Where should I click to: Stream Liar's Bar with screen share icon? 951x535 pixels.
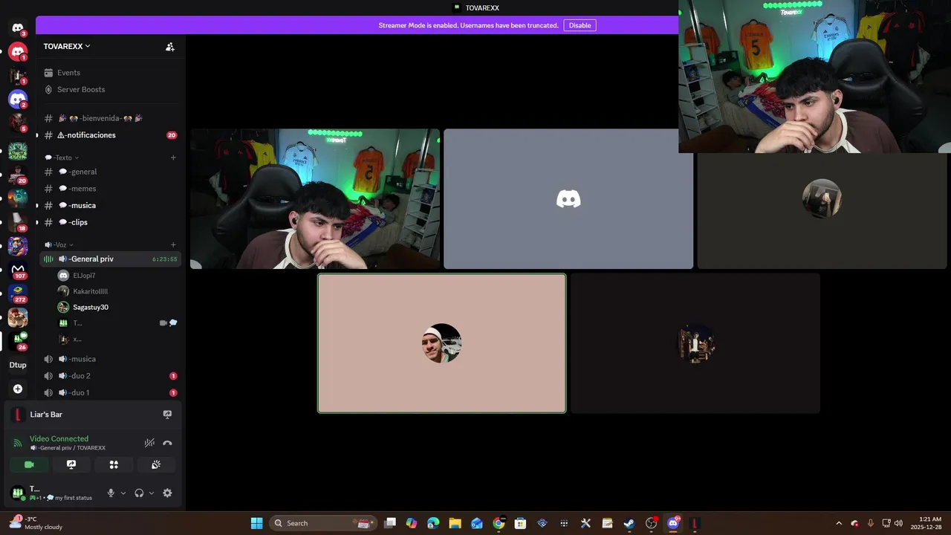point(167,415)
